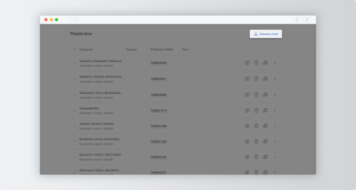This screenshot has height=190, width=356.
Task: Expand row T386858880 with its chevron
Action: pos(275,95)
